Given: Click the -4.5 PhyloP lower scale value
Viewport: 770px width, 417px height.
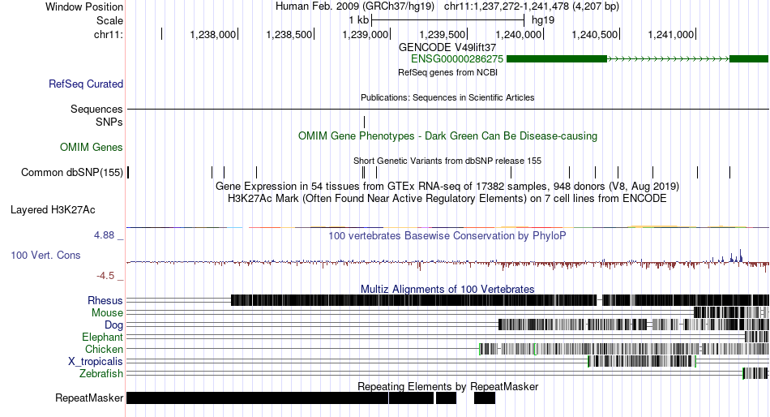Looking at the screenshot, I should click(105, 275).
